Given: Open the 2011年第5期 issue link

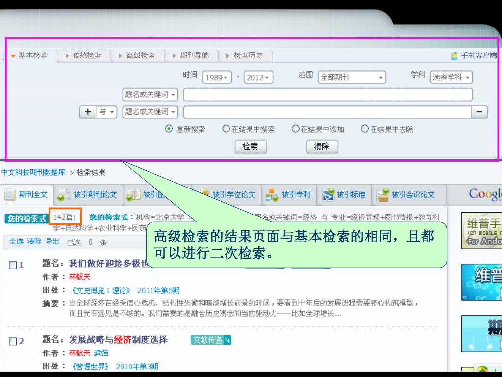Looking at the screenshot, I should [158, 291].
